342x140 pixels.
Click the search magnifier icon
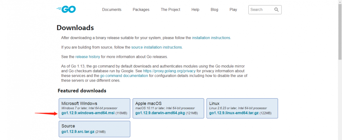(x=276, y=10)
